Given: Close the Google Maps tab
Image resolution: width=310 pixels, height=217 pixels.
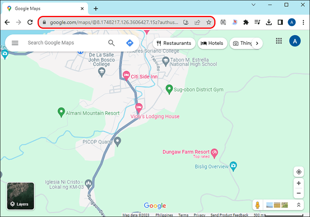Looking at the screenshot, I should click(x=82, y=9).
